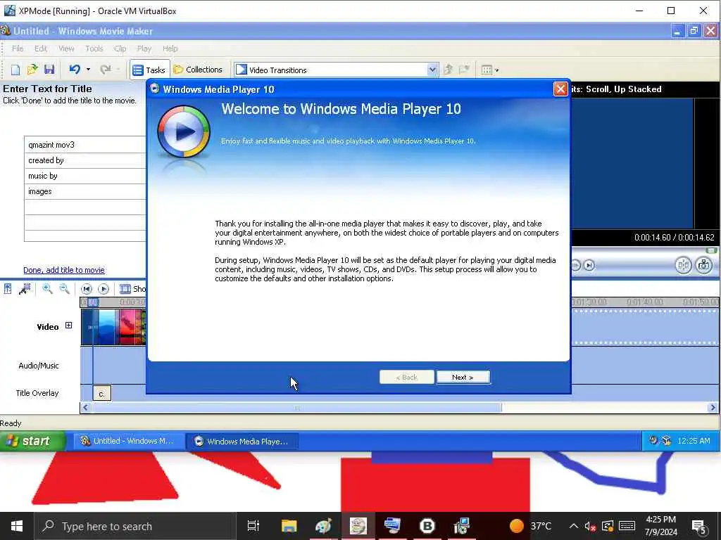721x540 pixels.
Task: Toggle the Collections pane button
Action: click(198, 70)
